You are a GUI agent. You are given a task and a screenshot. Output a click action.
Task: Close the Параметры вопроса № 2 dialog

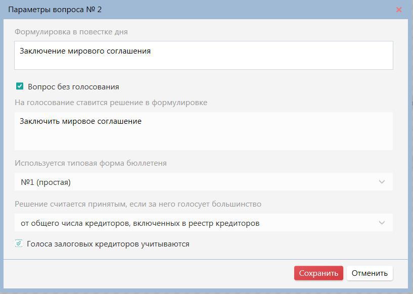(399, 10)
